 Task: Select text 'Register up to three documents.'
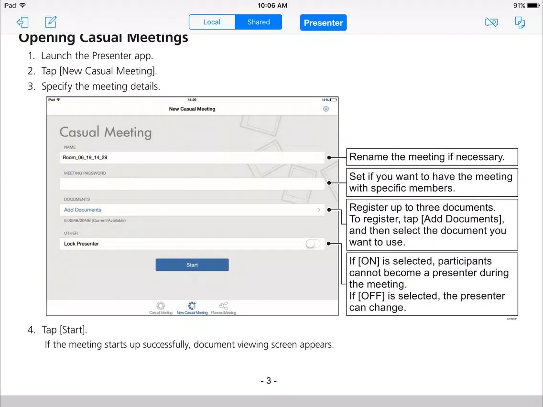[x=423, y=207]
